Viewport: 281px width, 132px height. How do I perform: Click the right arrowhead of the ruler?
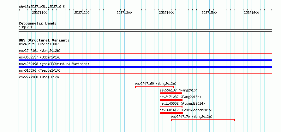[271, 10]
